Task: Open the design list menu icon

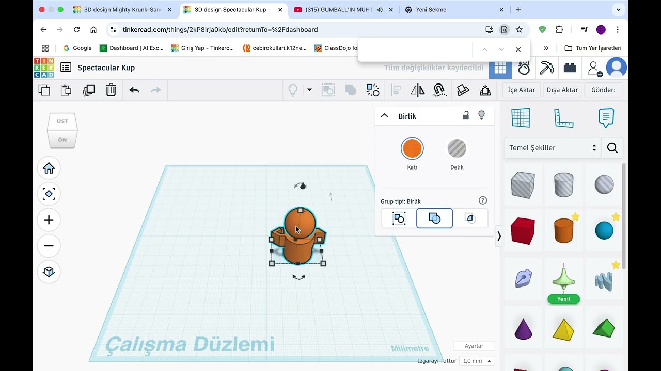Action: click(66, 68)
